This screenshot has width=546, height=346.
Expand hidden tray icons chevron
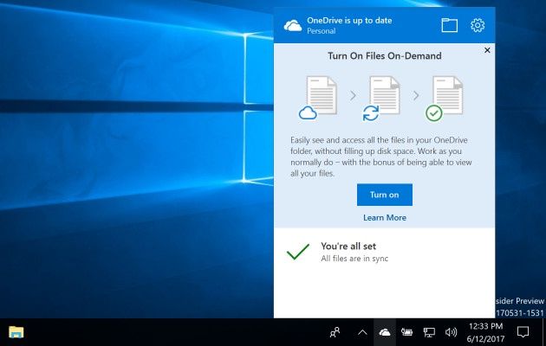point(362,333)
